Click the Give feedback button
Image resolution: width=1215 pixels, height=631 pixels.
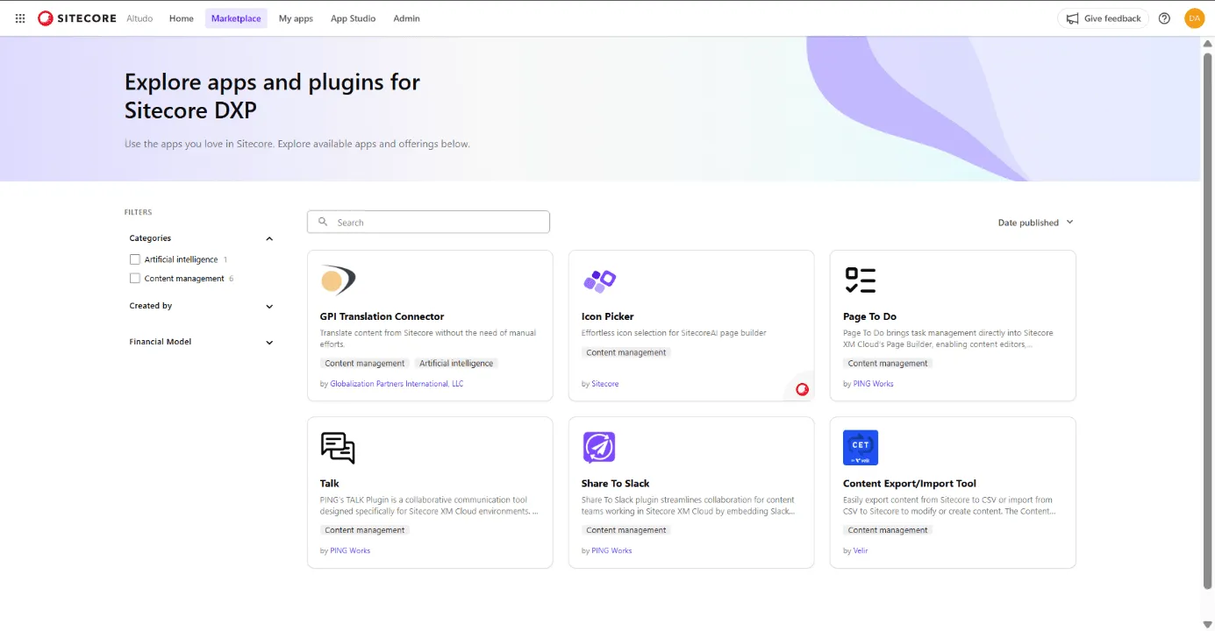coord(1103,18)
